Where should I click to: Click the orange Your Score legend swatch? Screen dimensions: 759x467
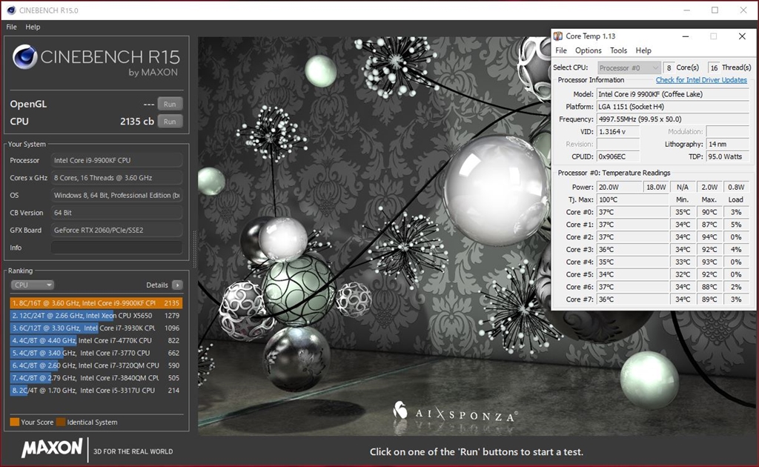(14, 423)
